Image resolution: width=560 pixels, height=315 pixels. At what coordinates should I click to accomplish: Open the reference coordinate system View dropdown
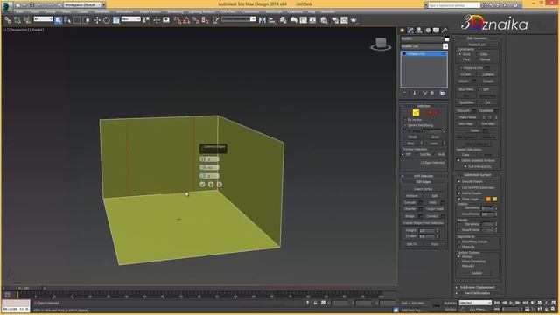click(x=130, y=19)
